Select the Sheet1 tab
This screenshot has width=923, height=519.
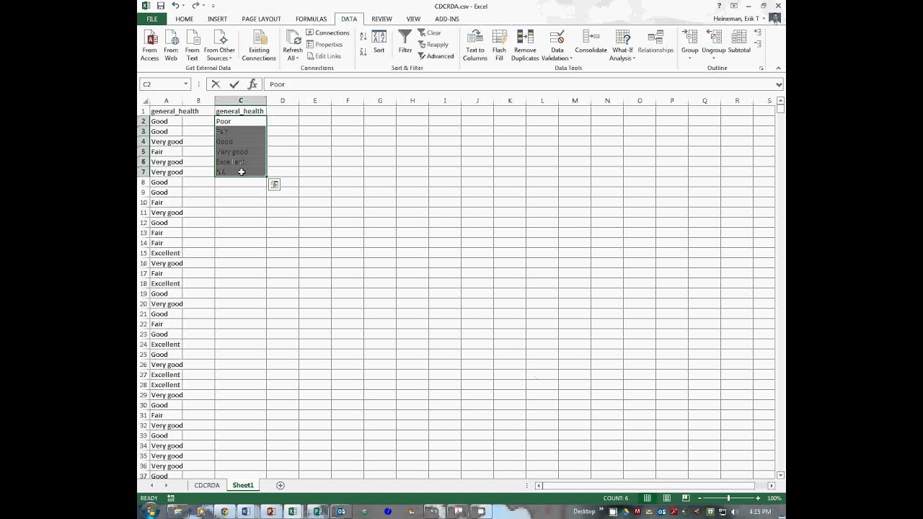[243, 485]
